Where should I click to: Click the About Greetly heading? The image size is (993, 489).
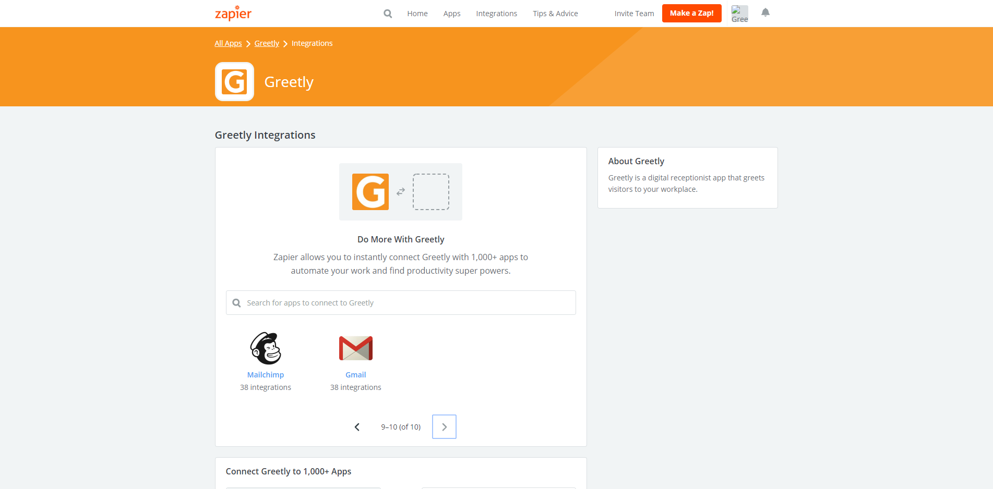point(636,161)
